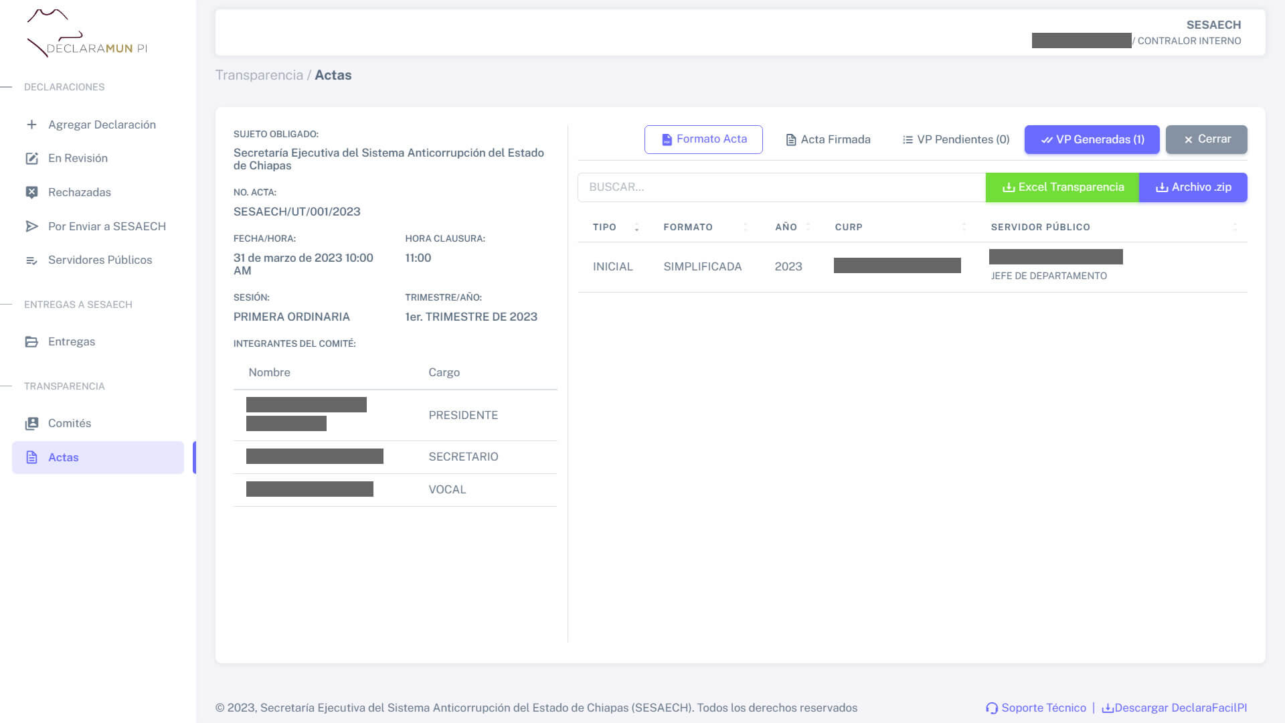Click the 2023 year cell
Screen dimensions: 1285x723
coord(788,266)
